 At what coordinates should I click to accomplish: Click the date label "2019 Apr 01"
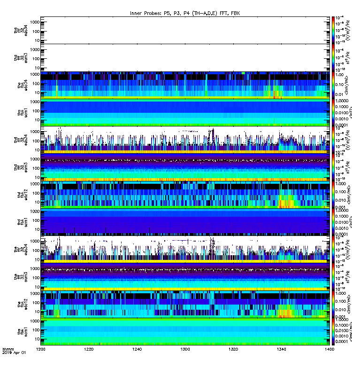14,353
